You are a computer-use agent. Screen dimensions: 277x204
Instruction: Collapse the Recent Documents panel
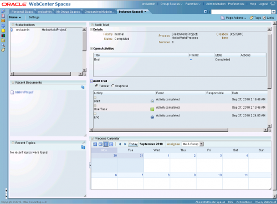pos(13,83)
